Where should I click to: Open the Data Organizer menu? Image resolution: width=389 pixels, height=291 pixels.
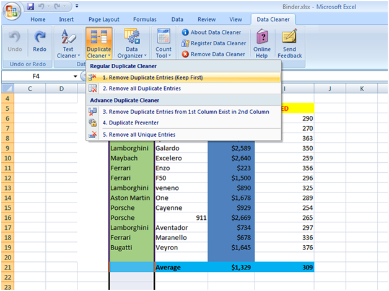(132, 43)
